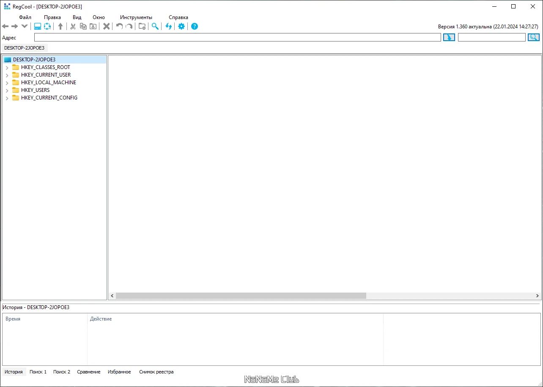Click the Cut scissors icon
Image resolution: width=543 pixels, height=387 pixels.
point(73,26)
